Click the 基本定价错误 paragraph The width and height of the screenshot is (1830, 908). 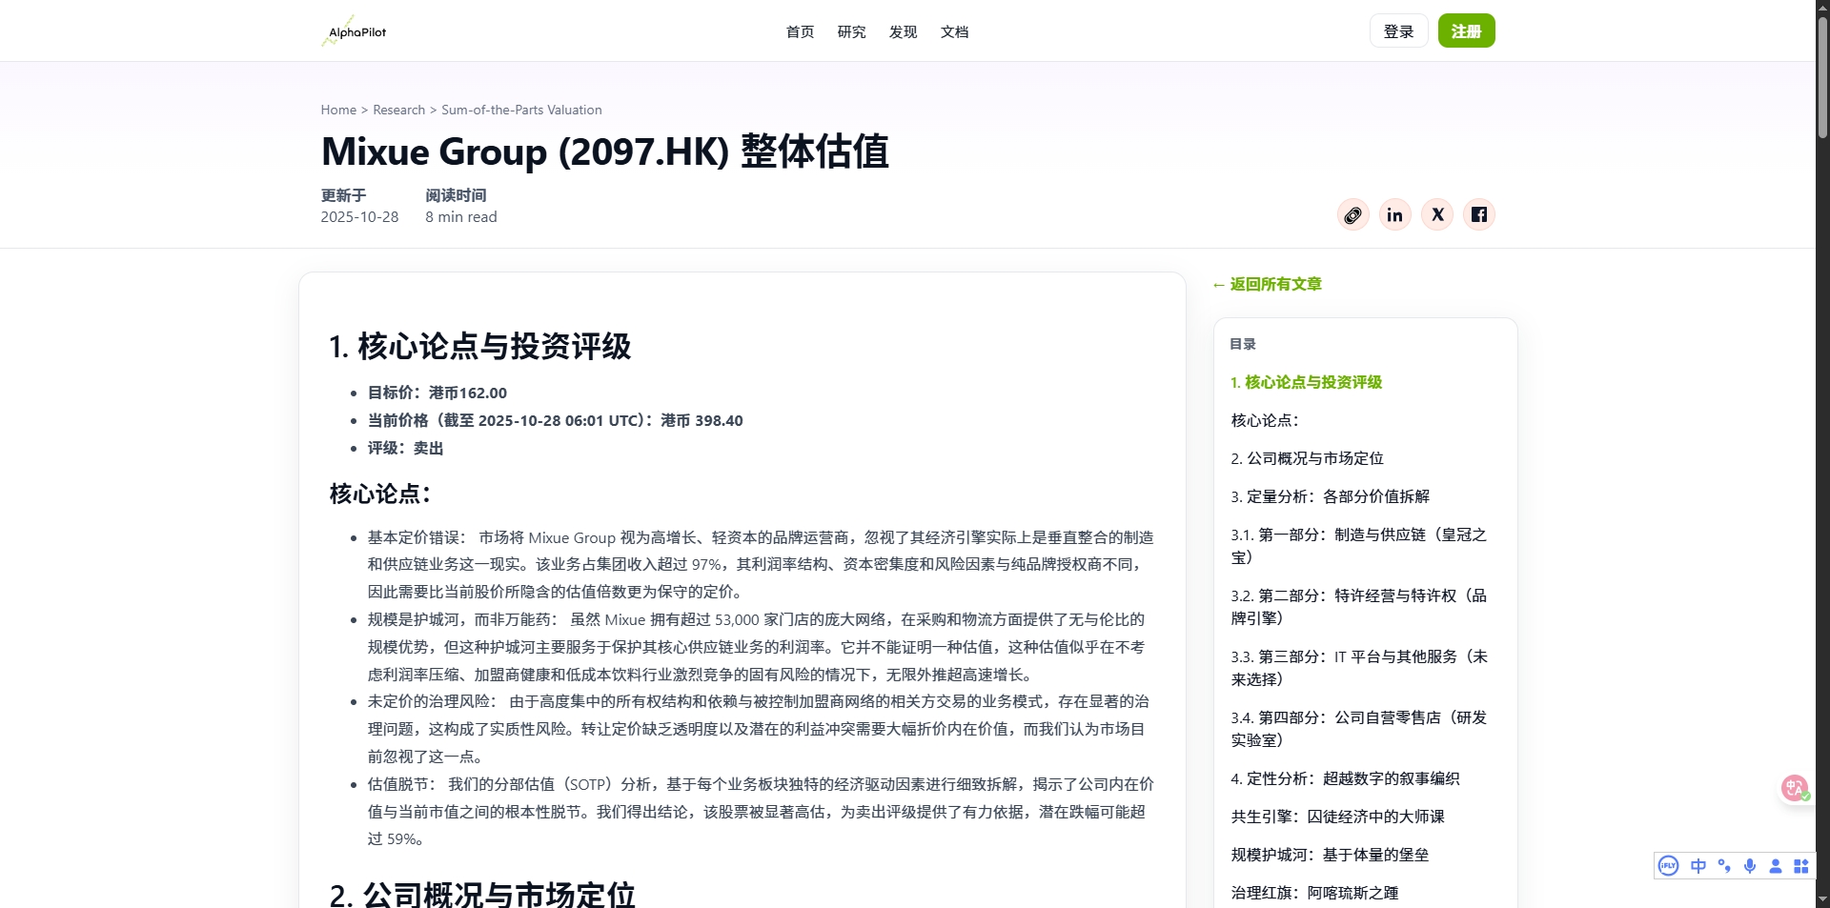761,565
